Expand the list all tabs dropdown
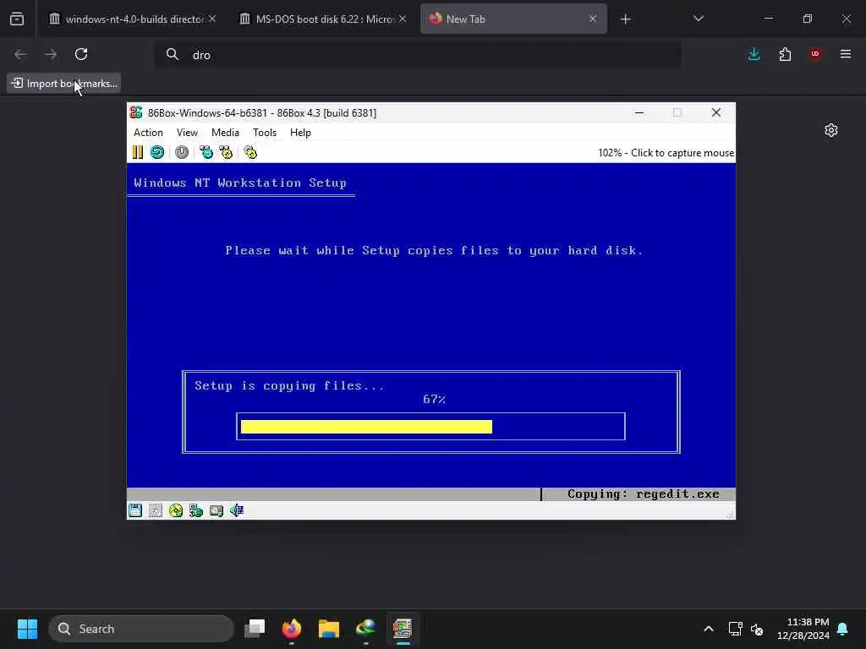Image resolution: width=866 pixels, height=649 pixels. [698, 19]
